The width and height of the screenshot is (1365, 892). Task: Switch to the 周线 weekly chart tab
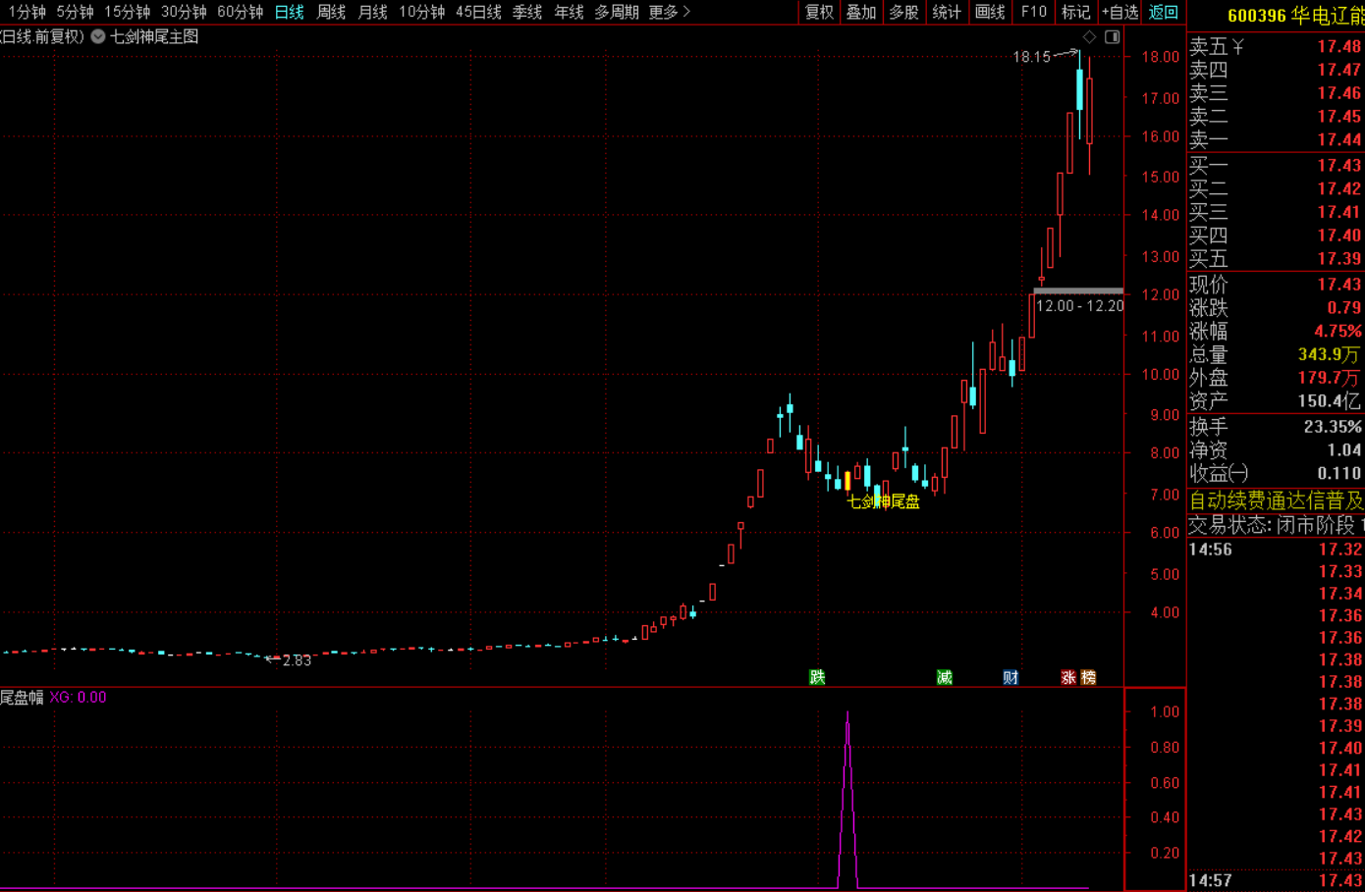click(x=331, y=12)
